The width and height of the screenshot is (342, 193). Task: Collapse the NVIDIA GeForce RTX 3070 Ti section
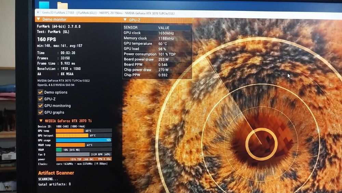tap(41, 121)
